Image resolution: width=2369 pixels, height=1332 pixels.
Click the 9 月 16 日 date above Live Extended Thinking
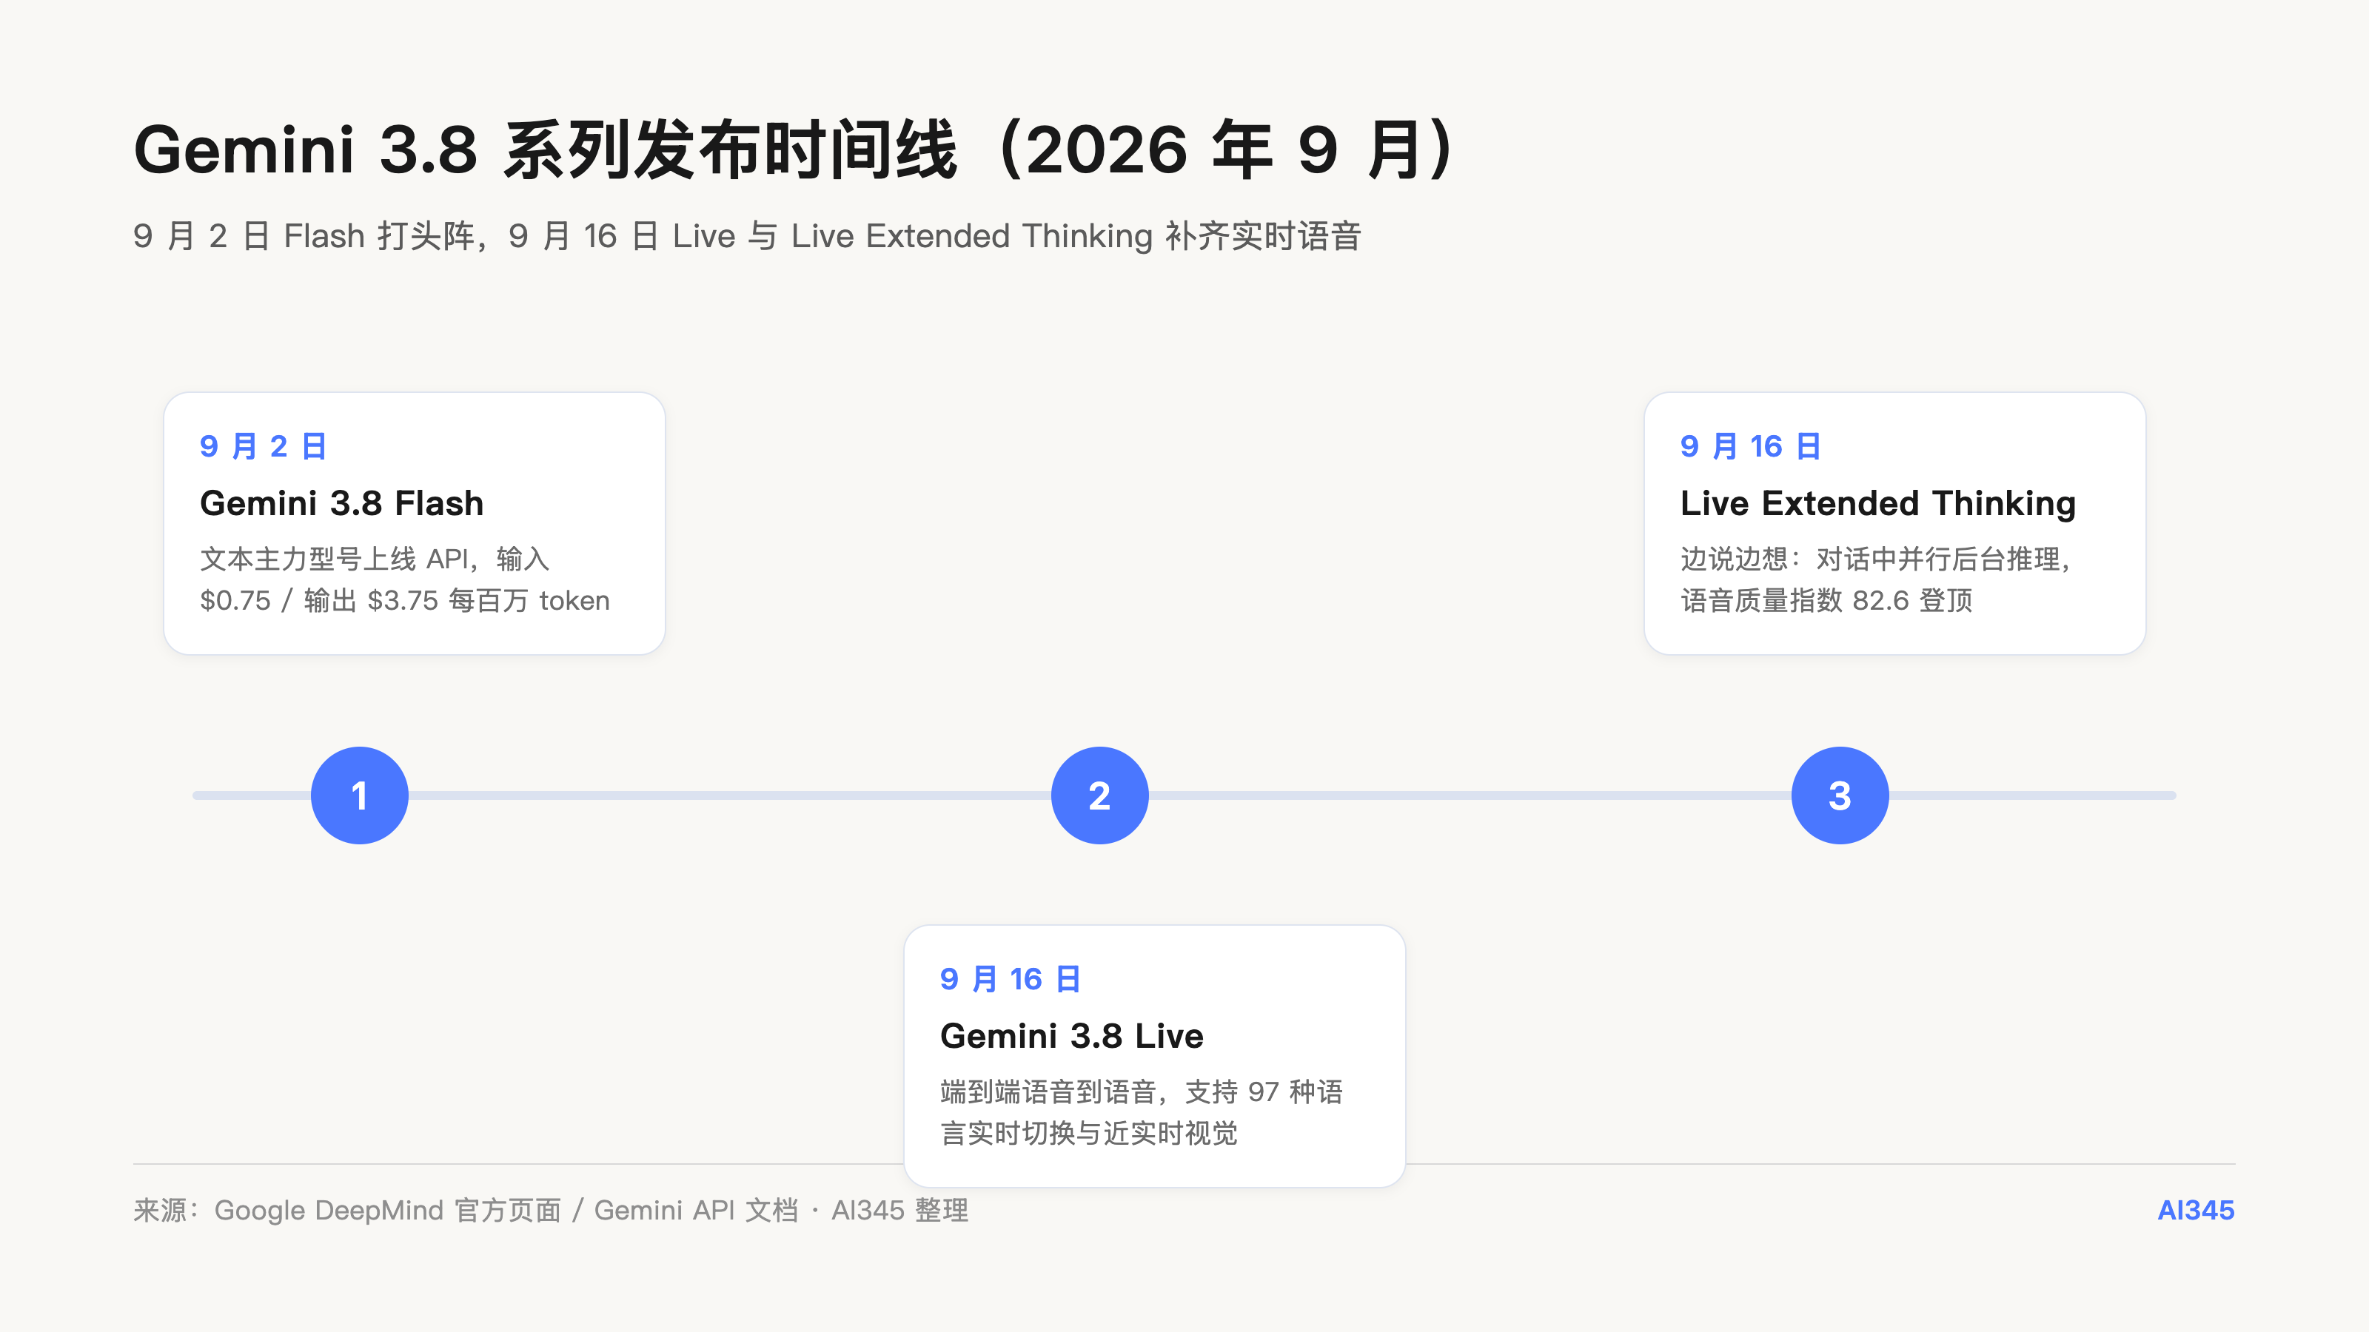tap(1751, 445)
